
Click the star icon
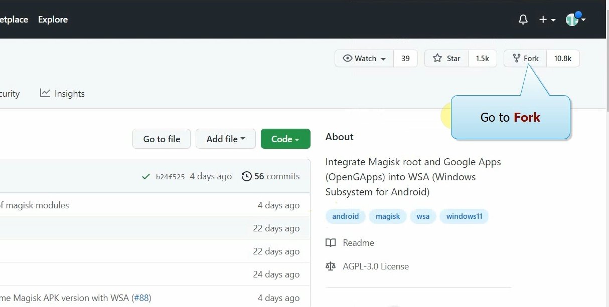pos(437,58)
